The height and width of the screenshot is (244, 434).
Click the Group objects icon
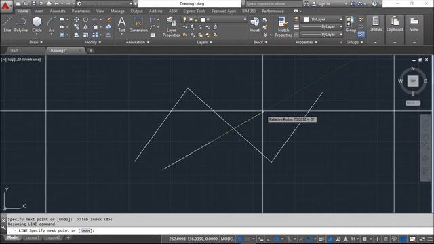(x=351, y=24)
